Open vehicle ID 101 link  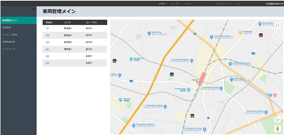point(47,28)
